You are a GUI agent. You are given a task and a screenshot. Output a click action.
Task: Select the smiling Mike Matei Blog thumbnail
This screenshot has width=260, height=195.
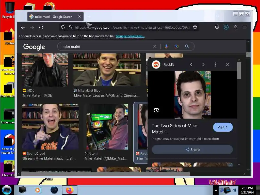click(x=107, y=70)
